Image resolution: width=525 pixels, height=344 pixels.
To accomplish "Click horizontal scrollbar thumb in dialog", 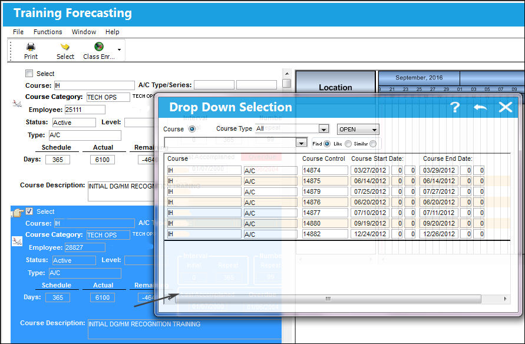I will 328,299.
